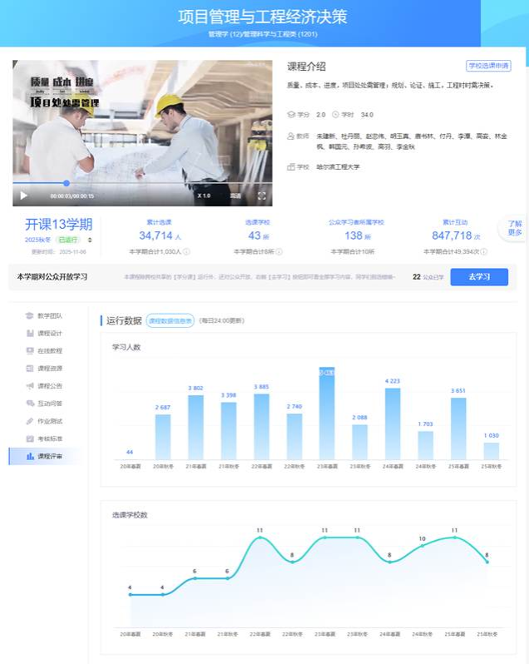Viewport: 529px width, 664px height.
Task: Open the 课程数据信息表 link
Action: pos(170,320)
